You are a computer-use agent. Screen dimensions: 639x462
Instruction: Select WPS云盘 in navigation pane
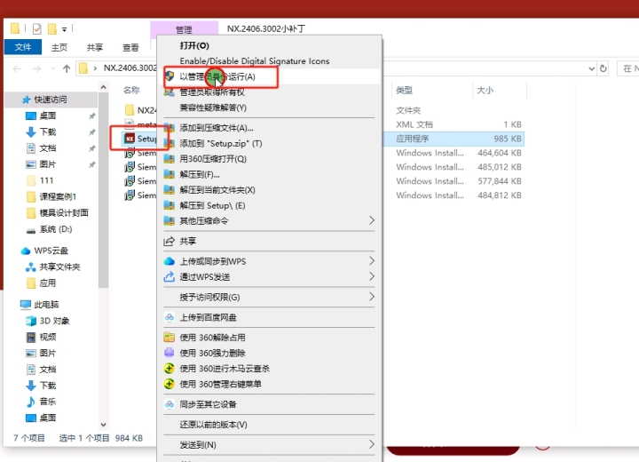click(51, 251)
